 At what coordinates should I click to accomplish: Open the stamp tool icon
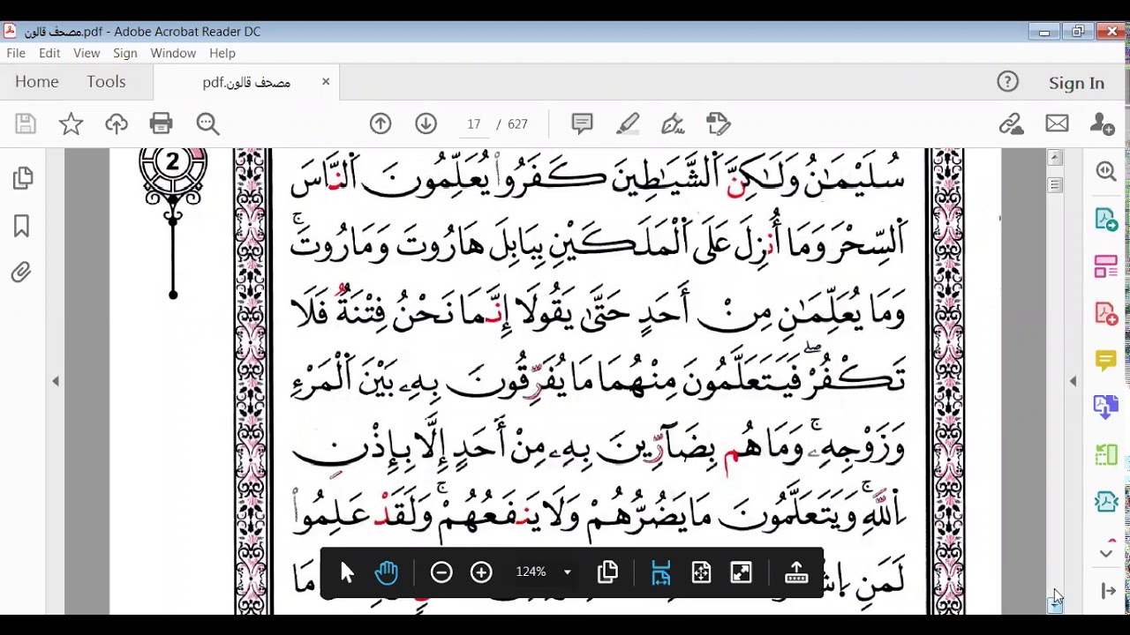[x=719, y=124]
